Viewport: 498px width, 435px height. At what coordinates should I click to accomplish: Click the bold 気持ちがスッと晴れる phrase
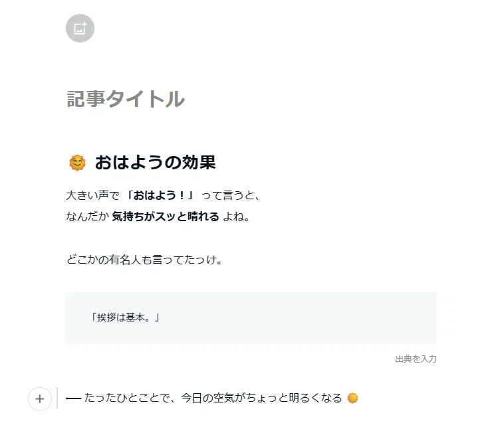[x=166, y=217]
